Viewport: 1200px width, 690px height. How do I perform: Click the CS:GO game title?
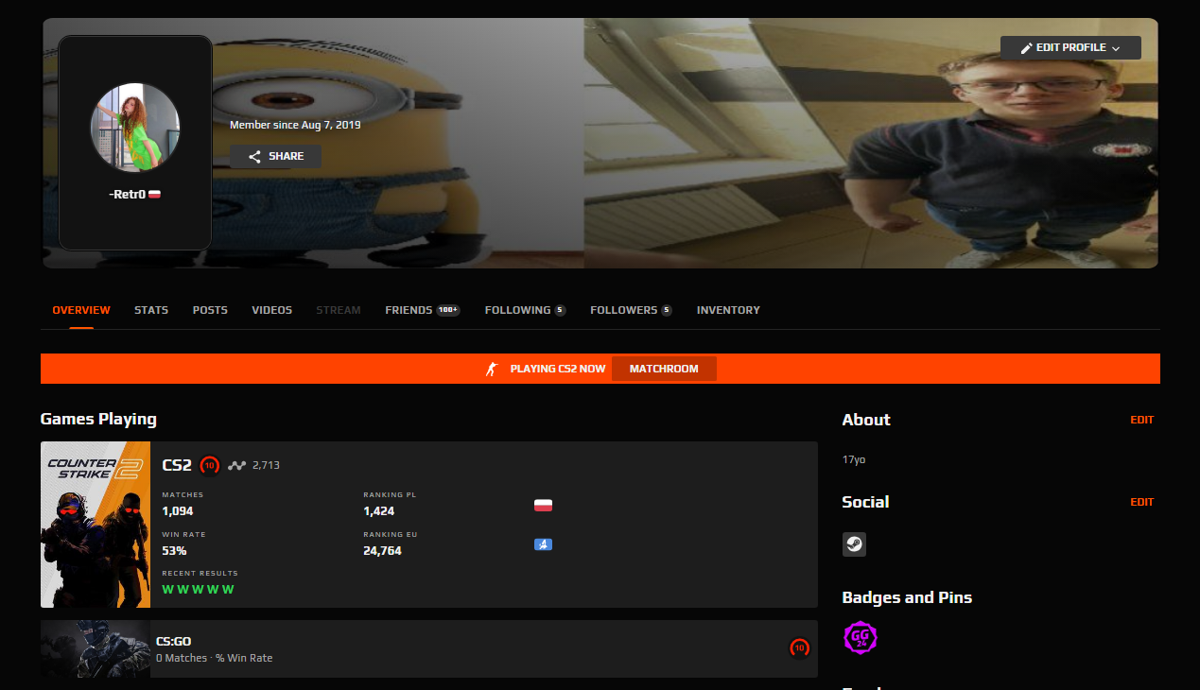coord(173,641)
